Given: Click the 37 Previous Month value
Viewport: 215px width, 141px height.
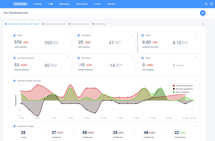Looking at the screenshot, I should tap(111, 43).
